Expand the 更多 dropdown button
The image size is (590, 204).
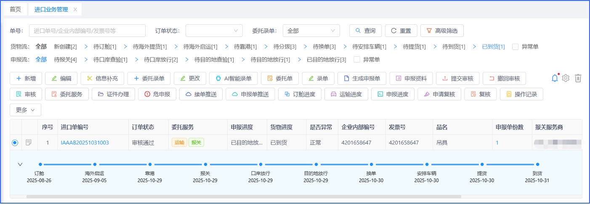26,110
